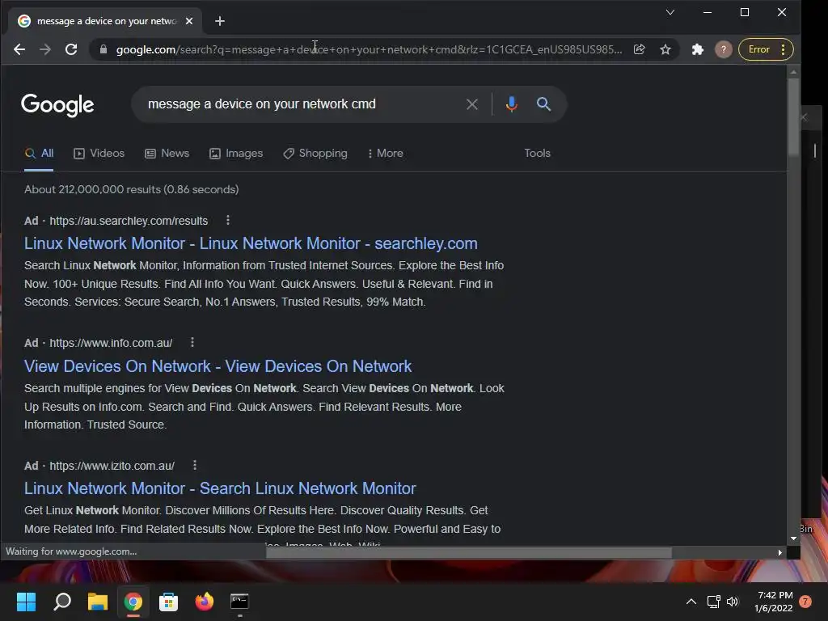Open the searchley.com ad options menu
The height and width of the screenshot is (621, 828).
[227, 220]
